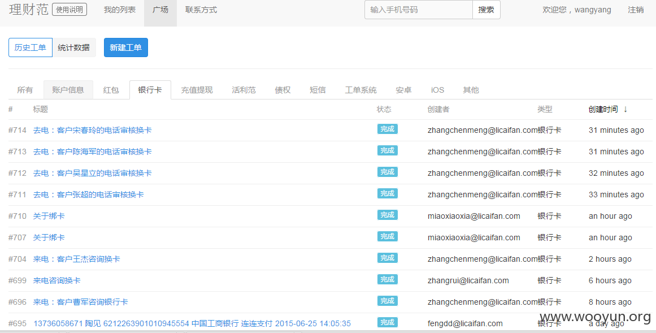Click ticket number #714
Image resolution: width=656 pixels, height=333 pixels.
[17, 130]
